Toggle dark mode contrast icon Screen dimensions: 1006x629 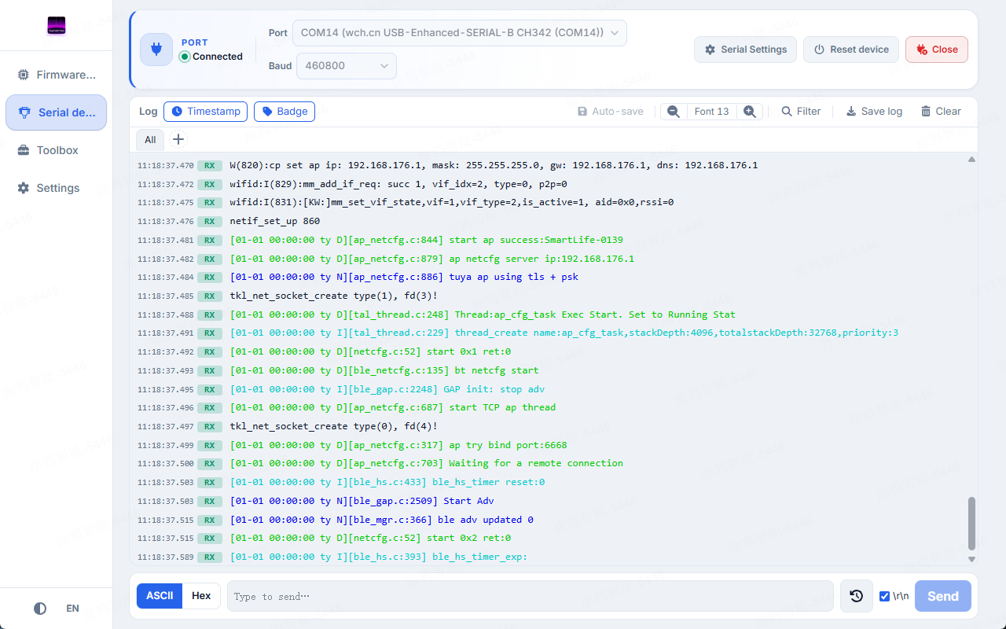coord(40,609)
